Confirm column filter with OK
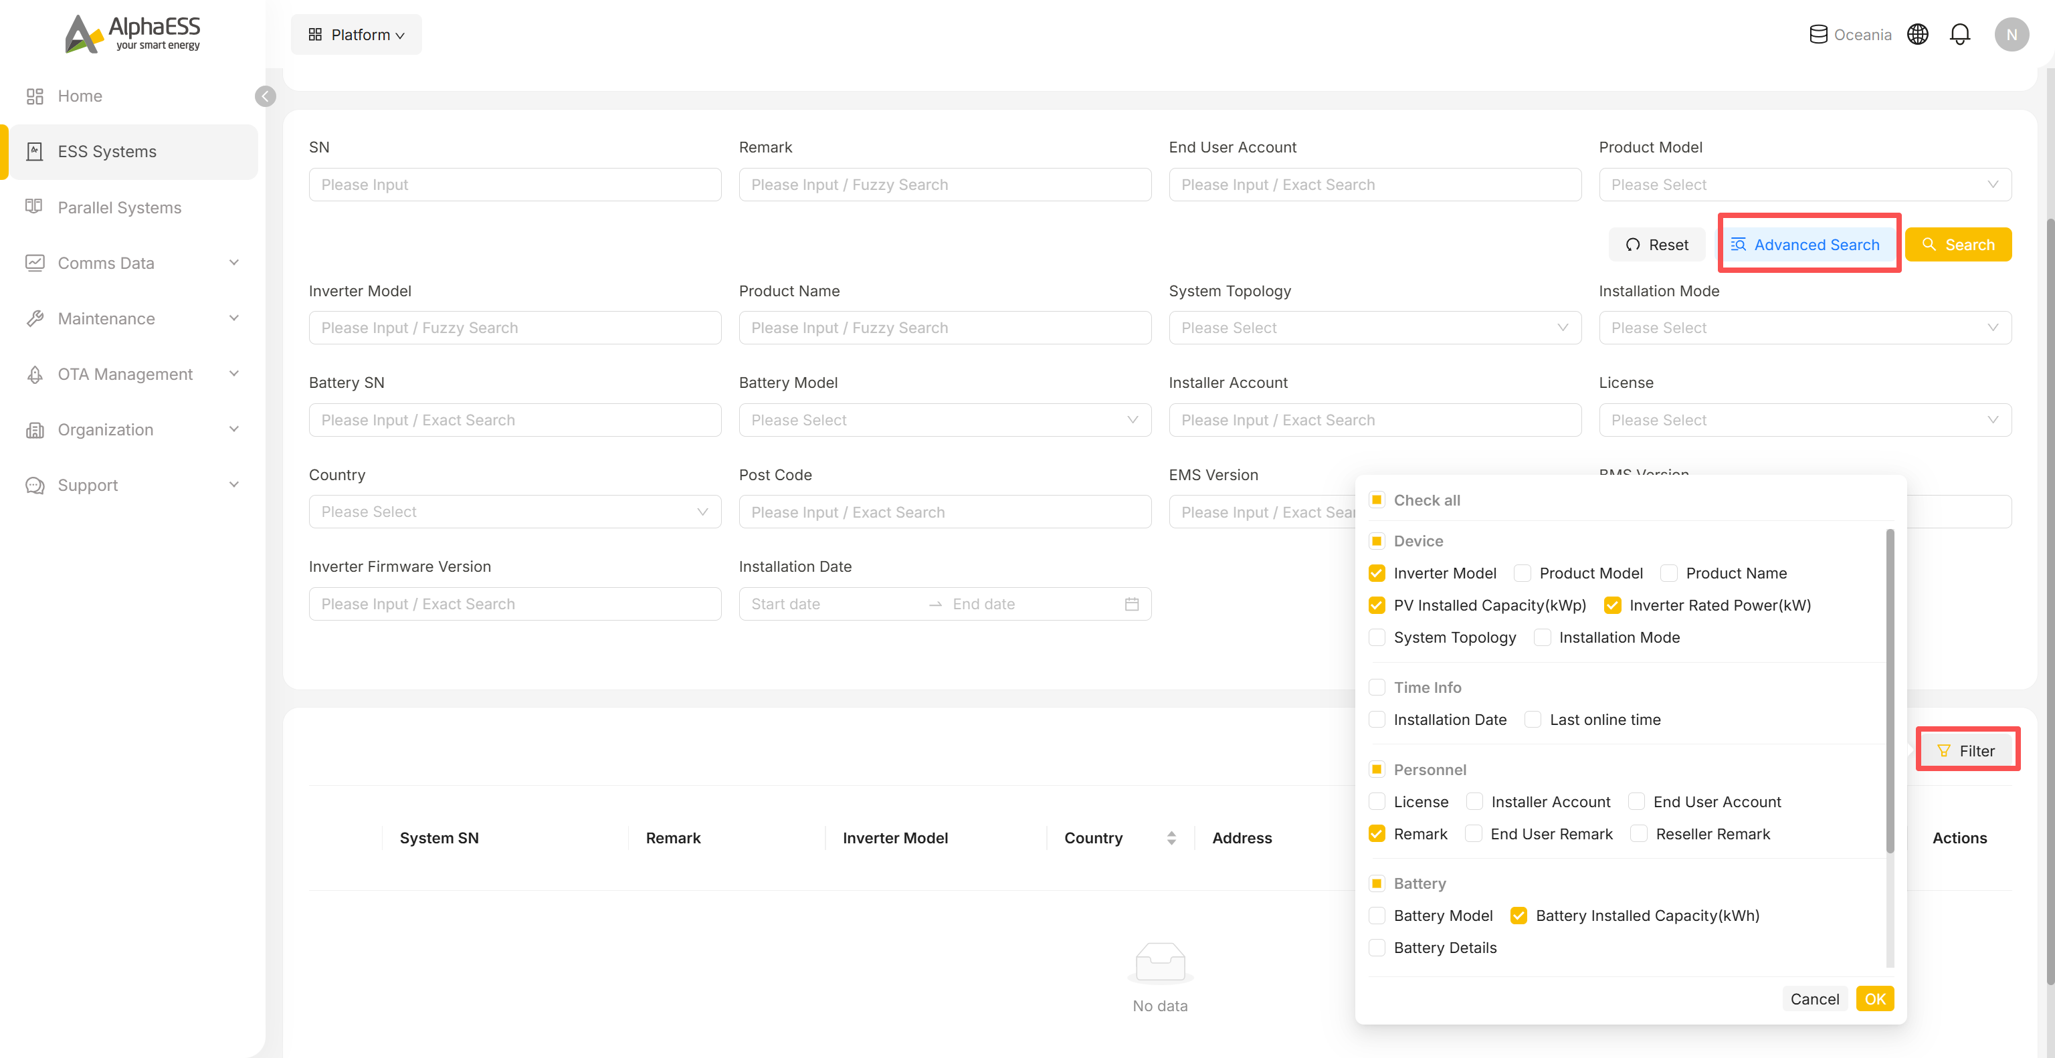 click(x=1874, y=999)
